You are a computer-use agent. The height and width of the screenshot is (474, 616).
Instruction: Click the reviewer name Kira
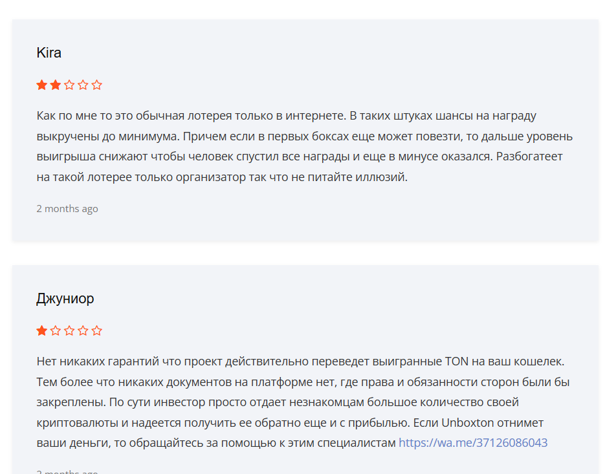[x=49, y=53]
